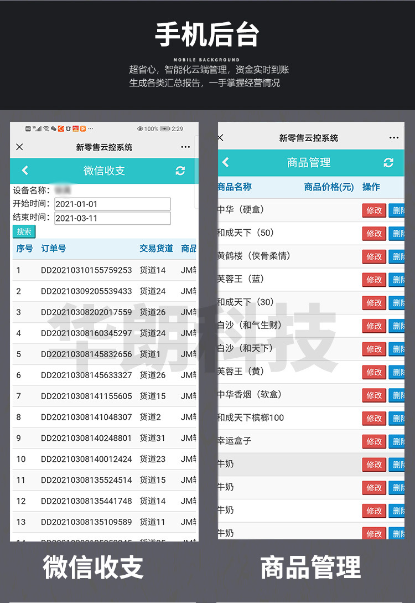Viewport: 415px width, 603px height.
Task: Delete the 幸运盒子 product
Action: coord(397,441)
